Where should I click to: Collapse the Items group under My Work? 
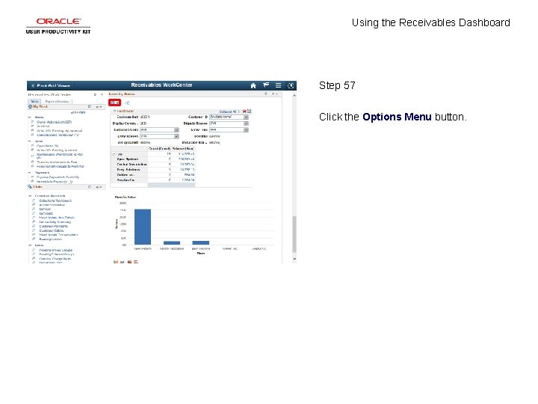click(x=29, y=141)
